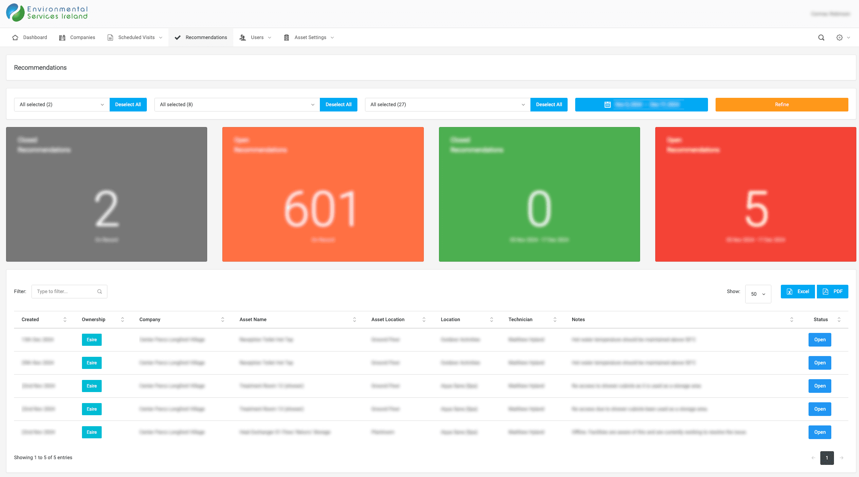
Task: Click the Esire badge in fourth row
Action: coord(92,409)
